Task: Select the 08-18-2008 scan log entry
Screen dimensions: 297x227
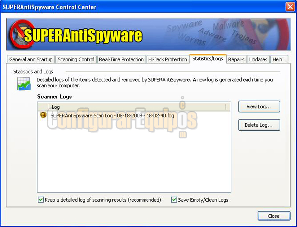Action: [112, 115]
